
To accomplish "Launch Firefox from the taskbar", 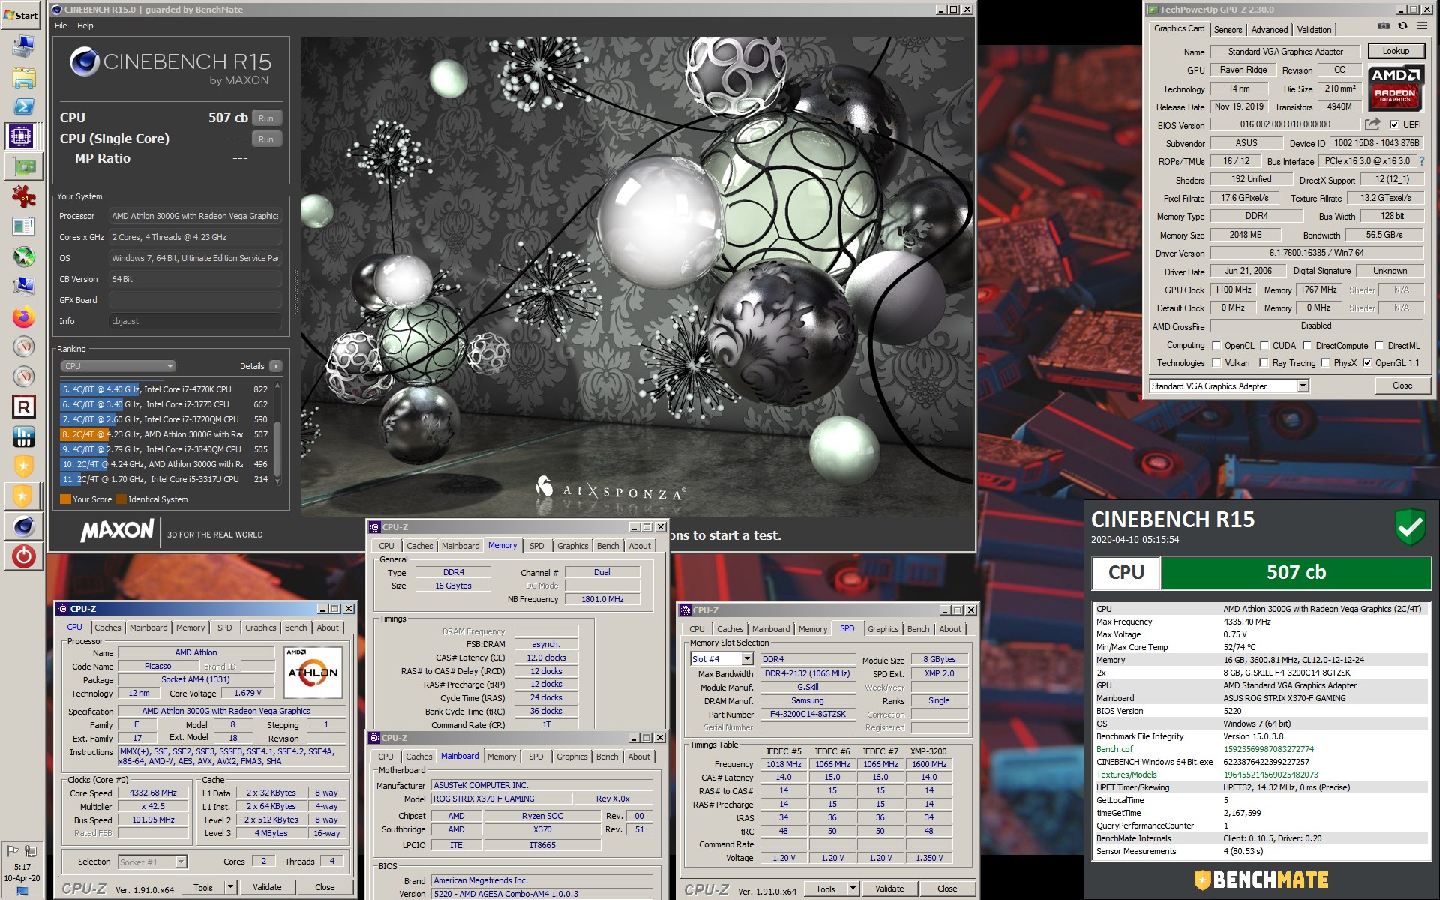I will [24, 316].
